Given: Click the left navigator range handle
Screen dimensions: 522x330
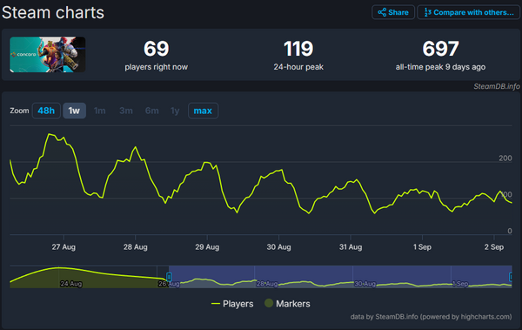Looking at the screenshot, I should coord(169,277).
